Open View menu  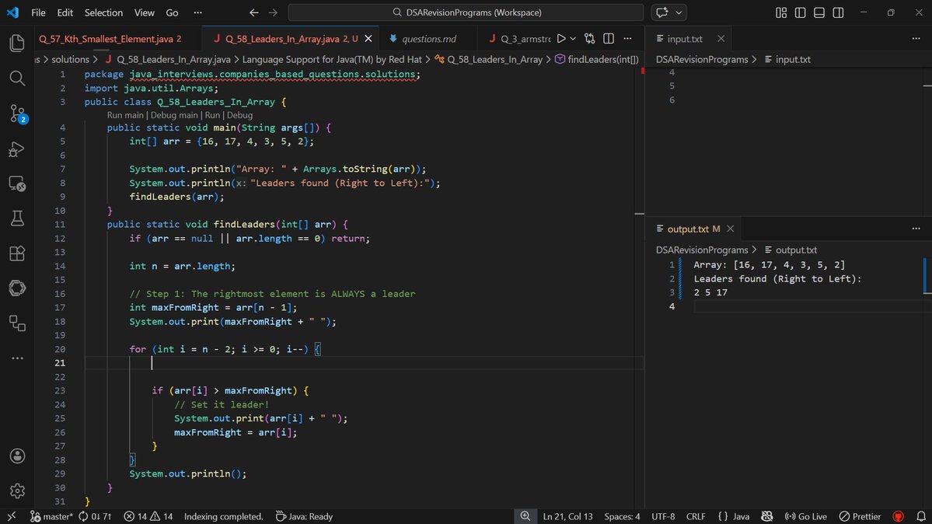click(144, 12)
